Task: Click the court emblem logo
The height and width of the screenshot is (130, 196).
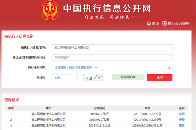Action: point(50,10)
